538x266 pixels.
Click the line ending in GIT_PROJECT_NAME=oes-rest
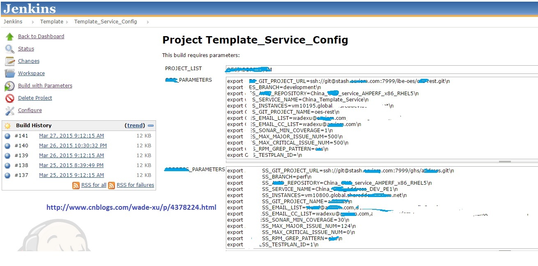[x=283, y=112]
